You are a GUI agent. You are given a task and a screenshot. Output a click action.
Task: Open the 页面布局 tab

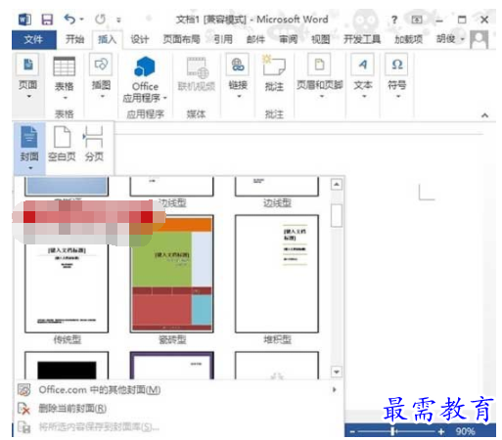pos(181,40)
